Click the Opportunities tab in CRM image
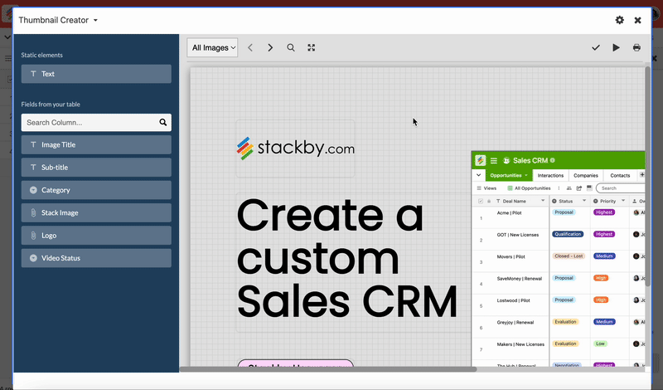663x390 pixels. [x=509, y=175]
